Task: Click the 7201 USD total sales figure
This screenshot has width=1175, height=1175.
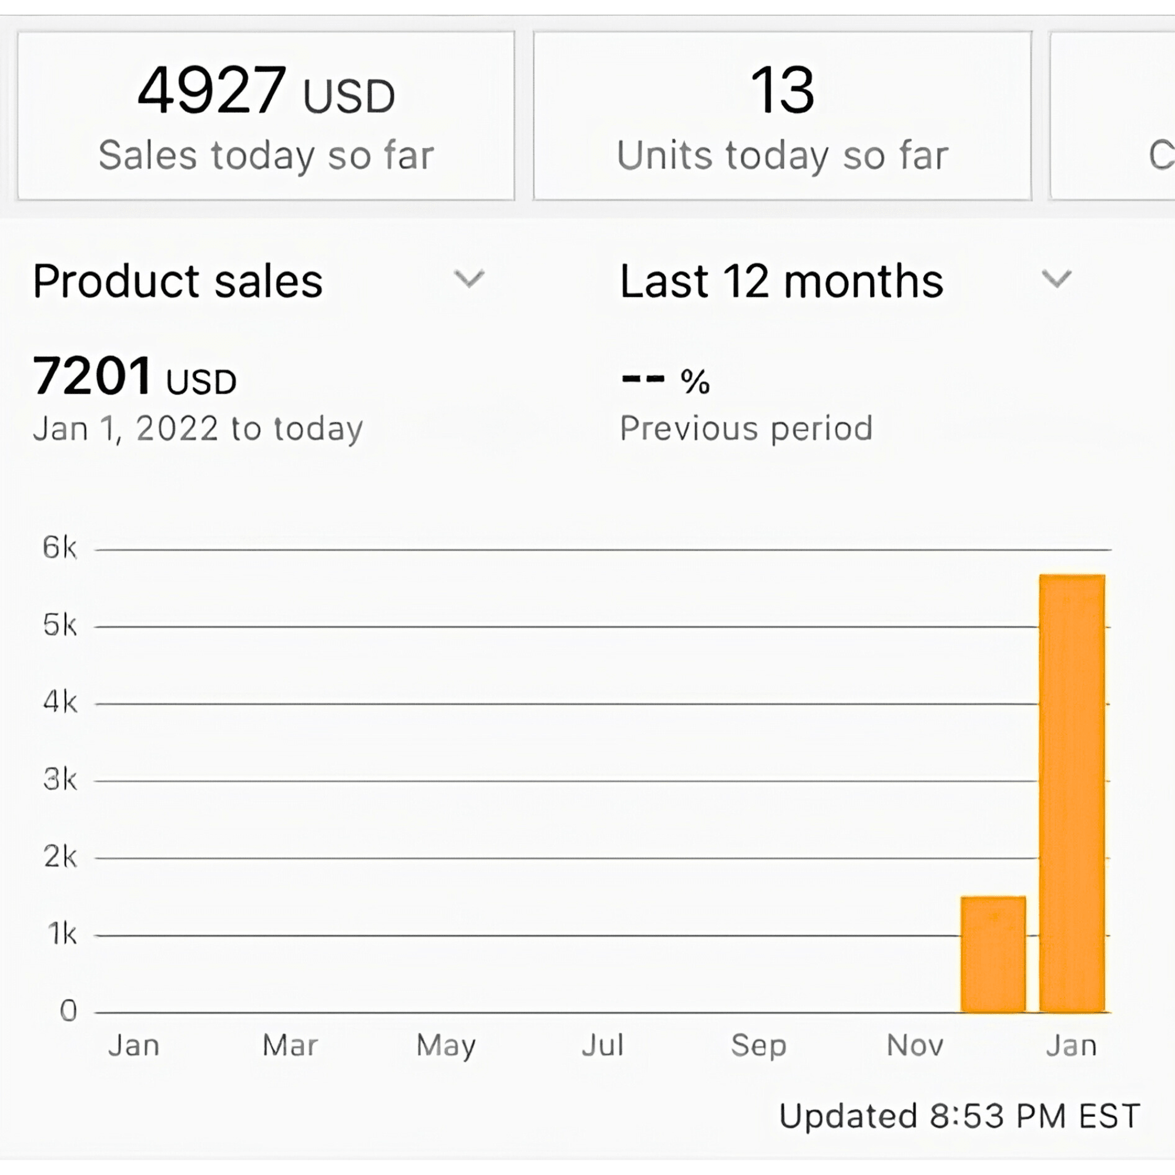Action: pyautogui.click(x=135, y=377)
